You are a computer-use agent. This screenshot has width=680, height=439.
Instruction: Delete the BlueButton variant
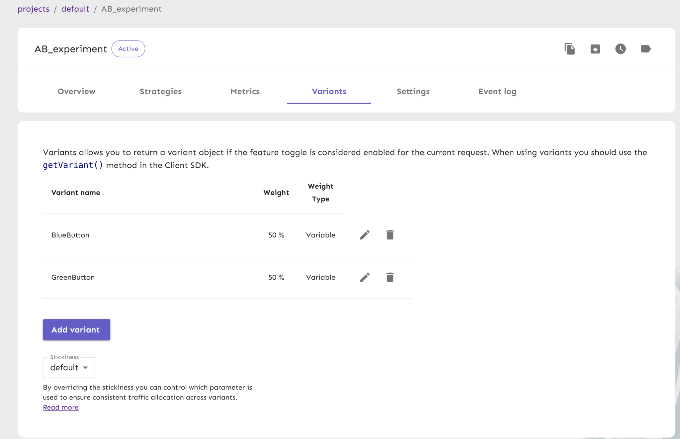pos(390,234)
